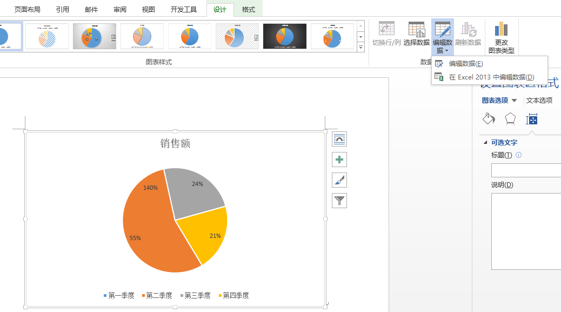Image resolution: width=561 pixels, height=312 pixels.
Task: Select the Fill & Line paint bucket icon
Action: point(489,118)
